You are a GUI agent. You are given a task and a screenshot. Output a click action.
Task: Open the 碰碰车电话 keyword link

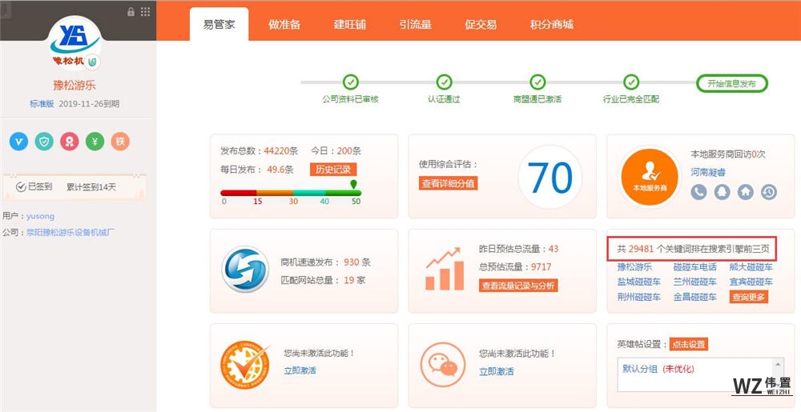[x=694, y=266]
